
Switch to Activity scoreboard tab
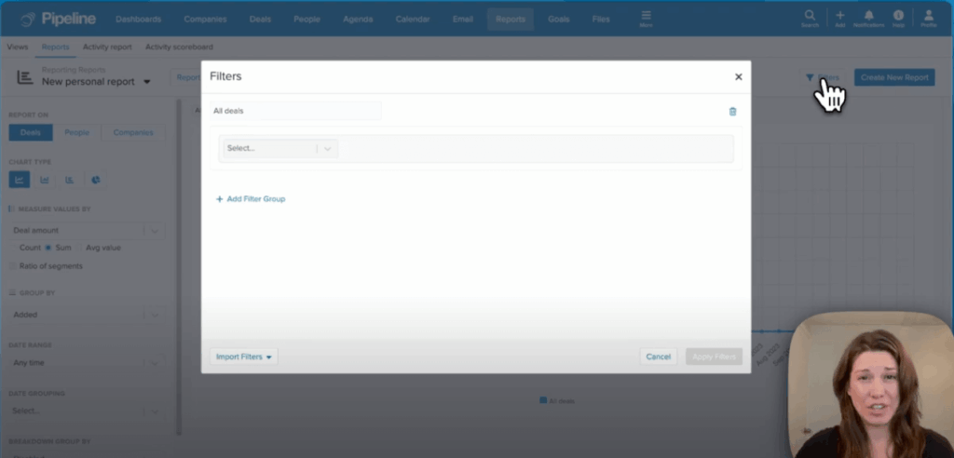tap(179, 47)
